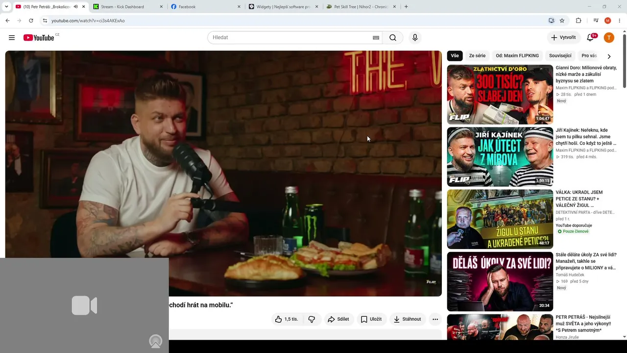Close the Widgety tab
Image resolution: width=627 pixels, height=353 pixels.
(316, 7)
